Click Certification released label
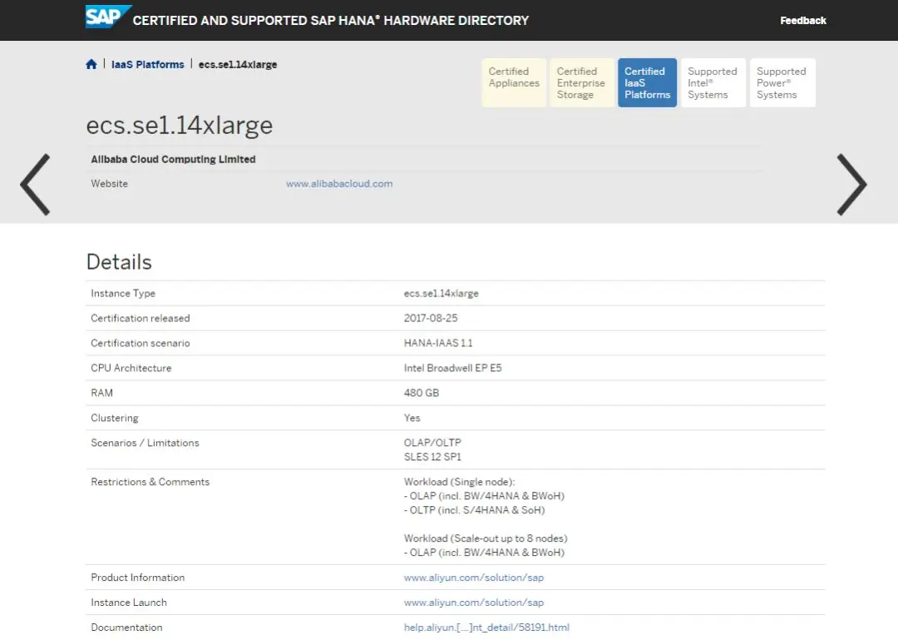The width and height of the screenshot is (898, 640). tap(141, 318)
